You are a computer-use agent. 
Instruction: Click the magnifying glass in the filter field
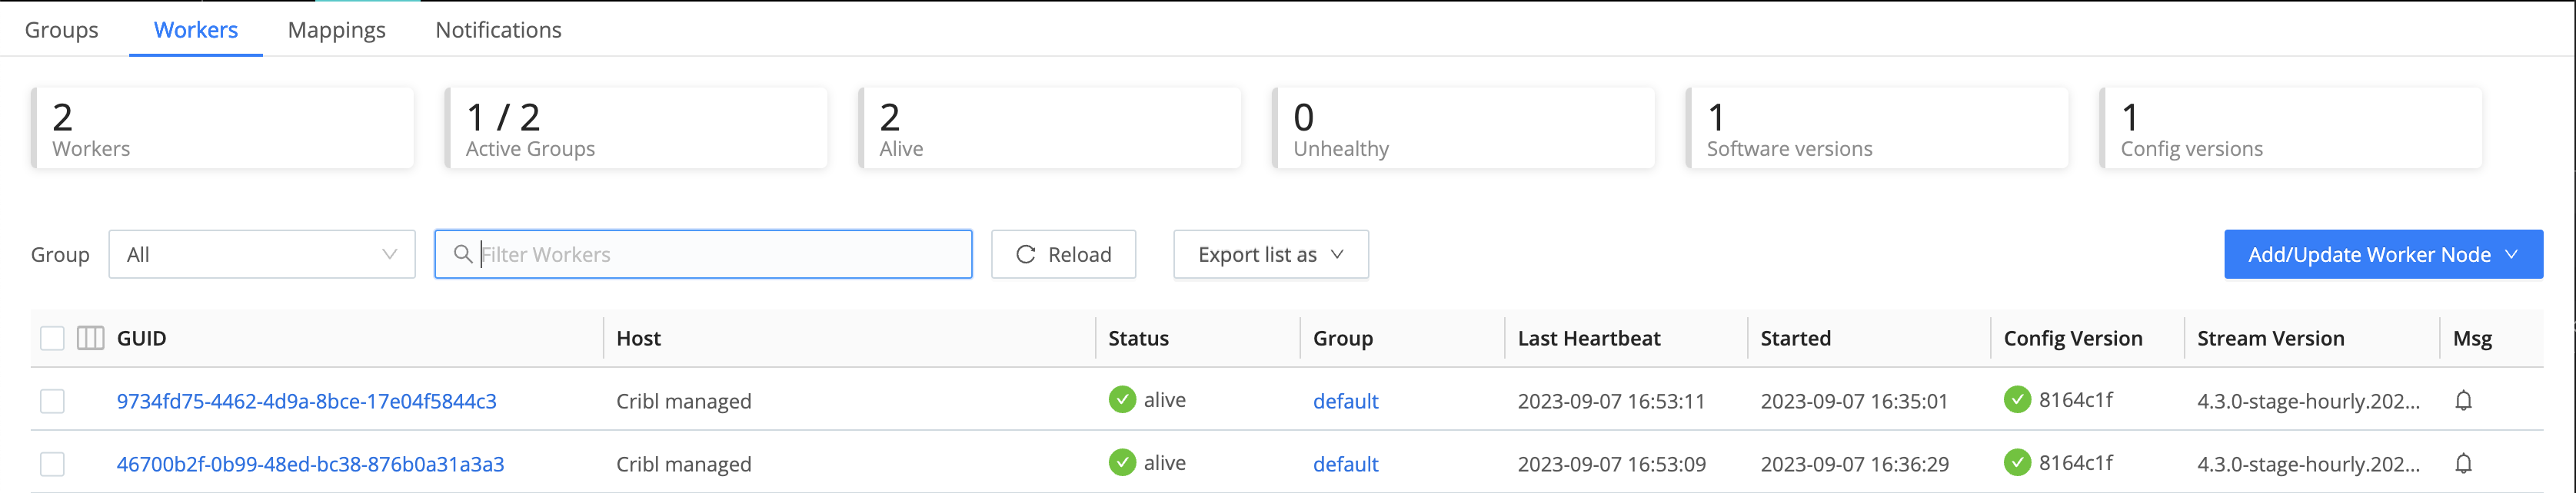point(463,254)
